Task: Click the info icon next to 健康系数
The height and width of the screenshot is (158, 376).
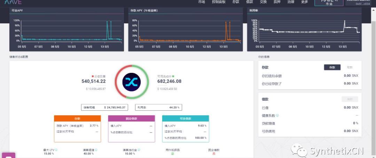Action: 277,115
